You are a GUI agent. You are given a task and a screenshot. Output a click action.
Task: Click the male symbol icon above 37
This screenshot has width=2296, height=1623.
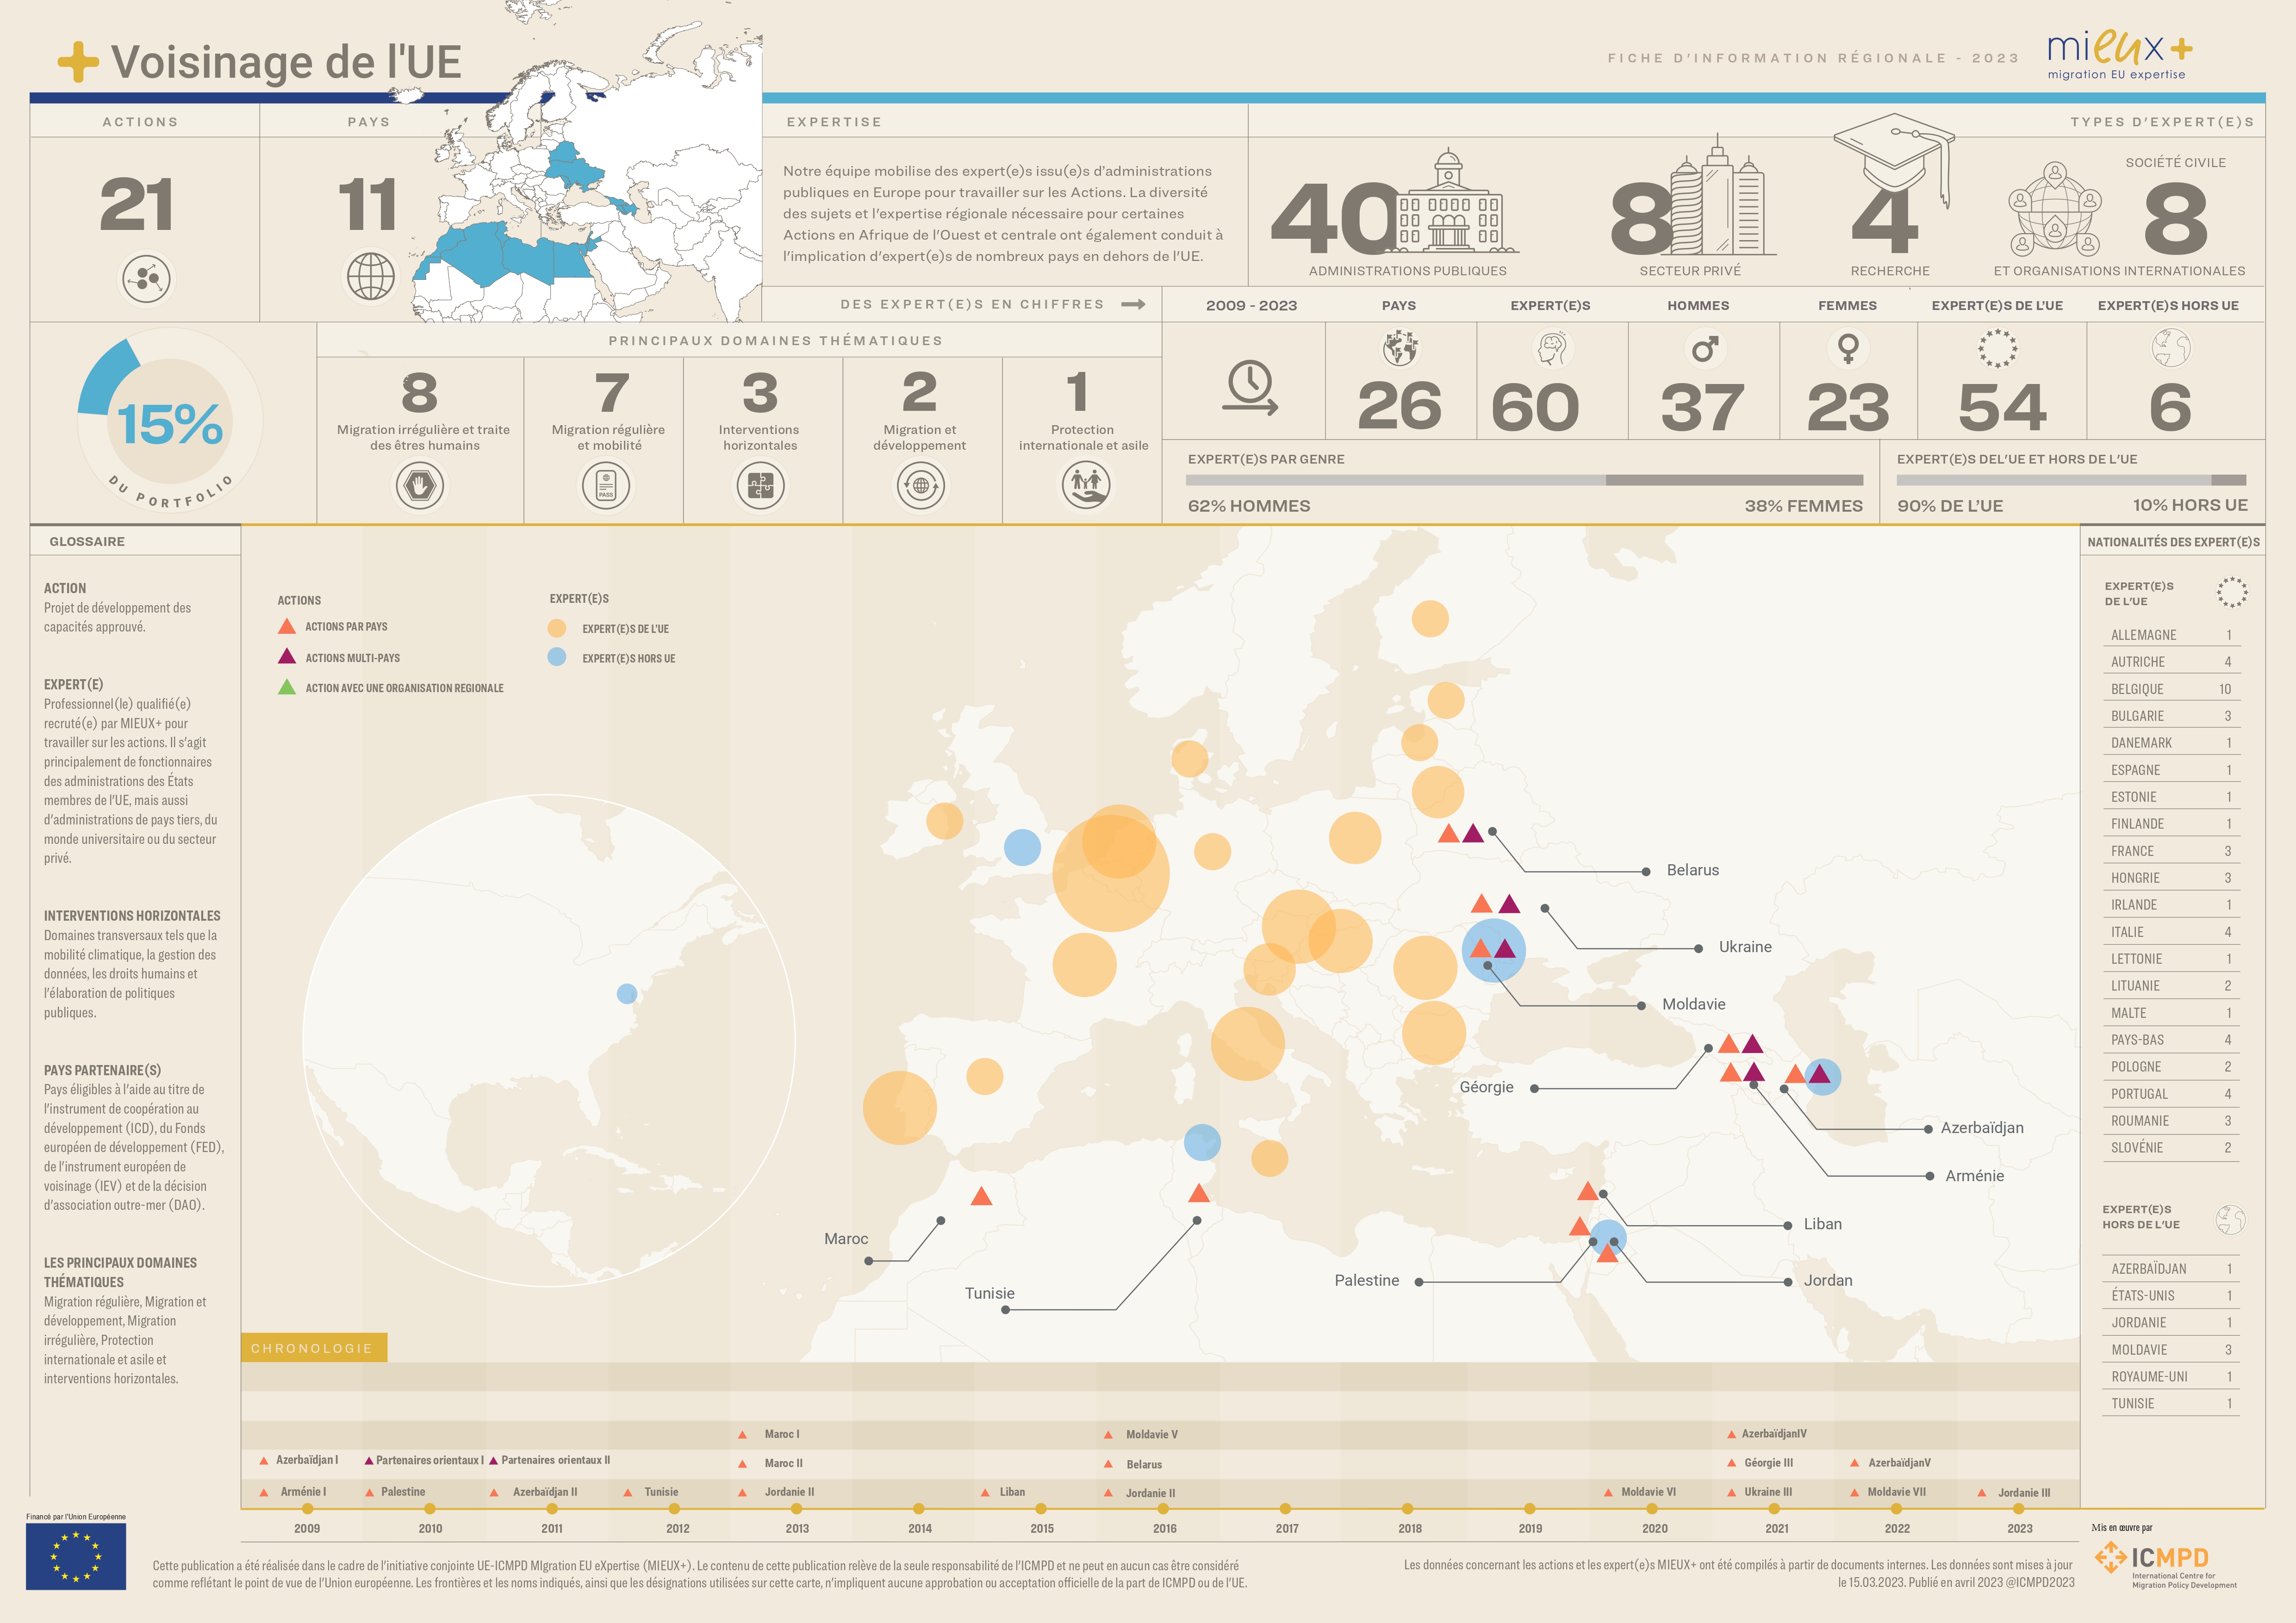1704,348
